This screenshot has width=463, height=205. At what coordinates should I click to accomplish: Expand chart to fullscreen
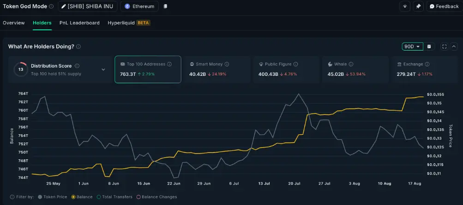(444, 46)
